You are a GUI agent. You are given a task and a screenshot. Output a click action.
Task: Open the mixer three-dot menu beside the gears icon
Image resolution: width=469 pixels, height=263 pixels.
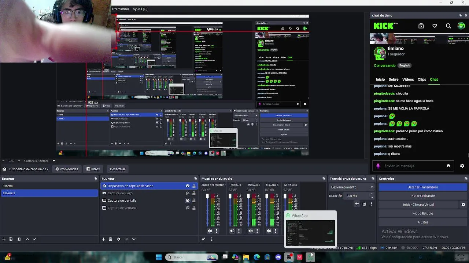(211, 239)
